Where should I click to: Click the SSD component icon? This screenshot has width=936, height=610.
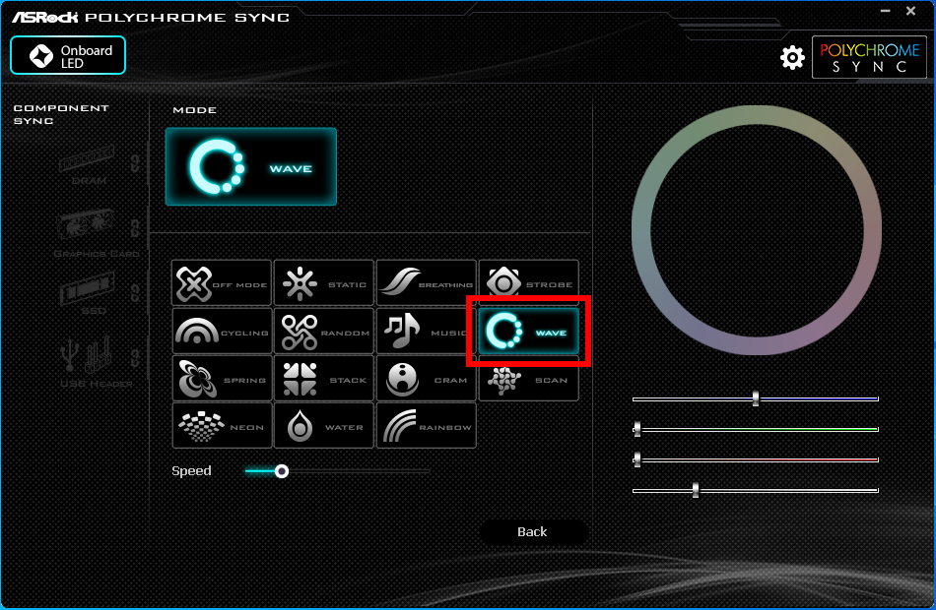[87, 288]
